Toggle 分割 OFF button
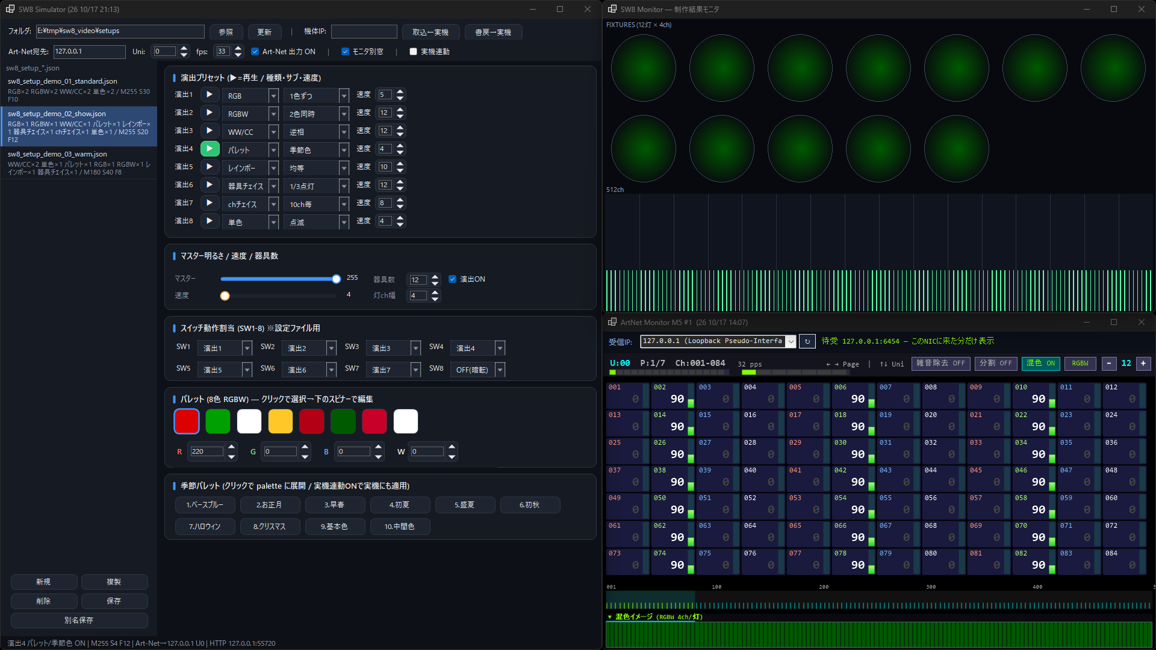The width and height of the screenshot is (1156, 650). click(995, 364)
